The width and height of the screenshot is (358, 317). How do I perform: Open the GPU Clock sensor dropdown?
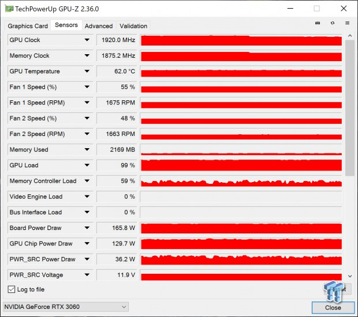pos(87,40)
